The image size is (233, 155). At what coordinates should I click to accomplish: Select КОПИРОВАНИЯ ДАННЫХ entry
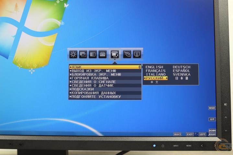point(105,93)
